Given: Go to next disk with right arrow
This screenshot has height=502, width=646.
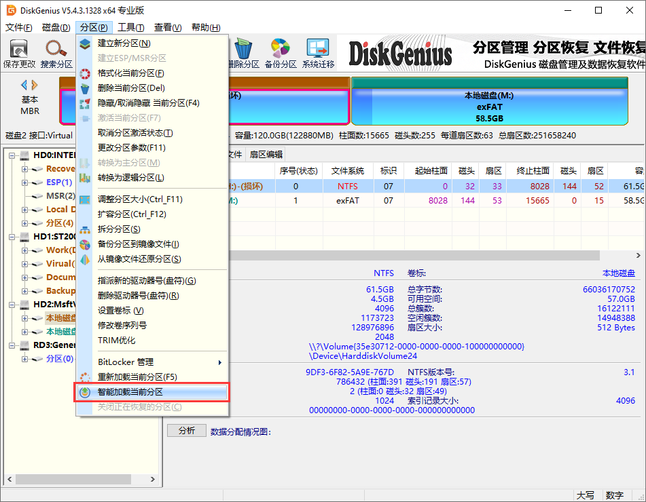Looking at the screenshot, I should [35, 85].
